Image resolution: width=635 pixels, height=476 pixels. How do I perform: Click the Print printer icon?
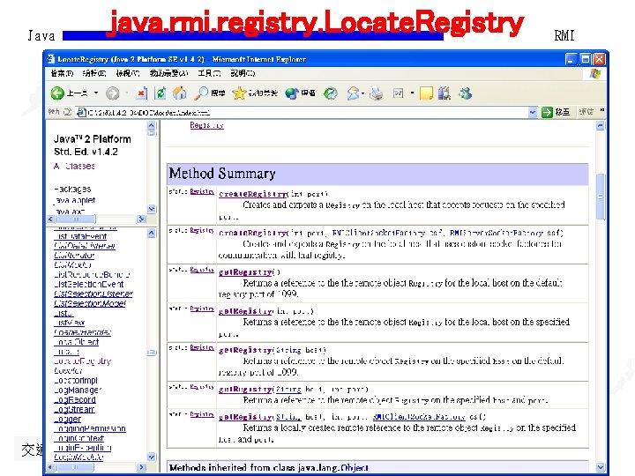pos(377,93)
